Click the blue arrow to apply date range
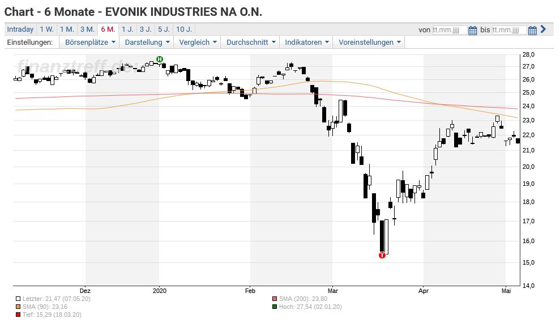This screenshot has height=327, width=560. [x=543, y=29]
